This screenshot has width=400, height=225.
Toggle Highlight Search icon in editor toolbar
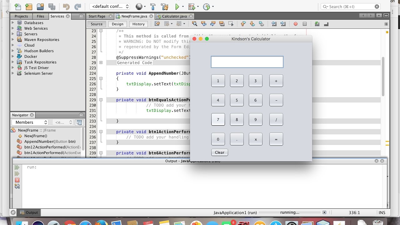click(222, 24)
